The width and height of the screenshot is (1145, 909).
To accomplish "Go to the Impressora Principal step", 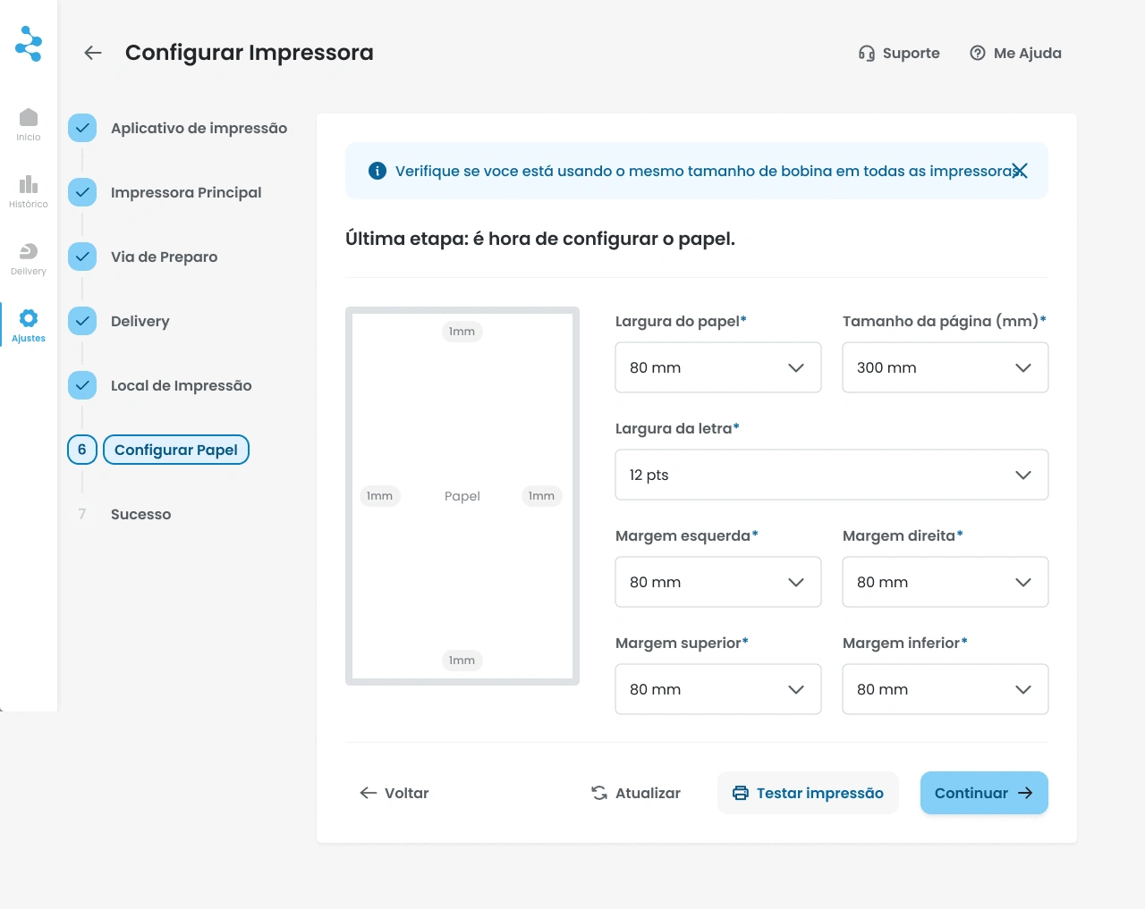I will (186, 192).
